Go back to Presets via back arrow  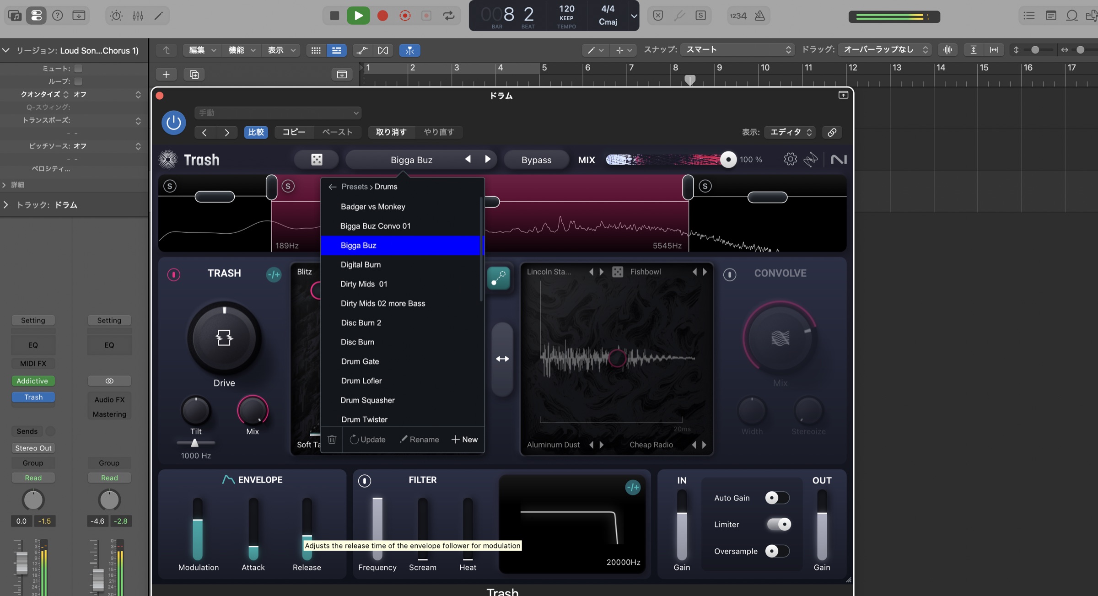pos(332,187)
